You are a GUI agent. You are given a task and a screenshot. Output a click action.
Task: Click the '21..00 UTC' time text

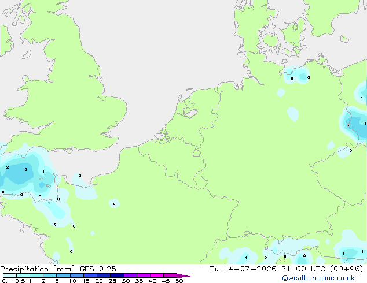303,269
